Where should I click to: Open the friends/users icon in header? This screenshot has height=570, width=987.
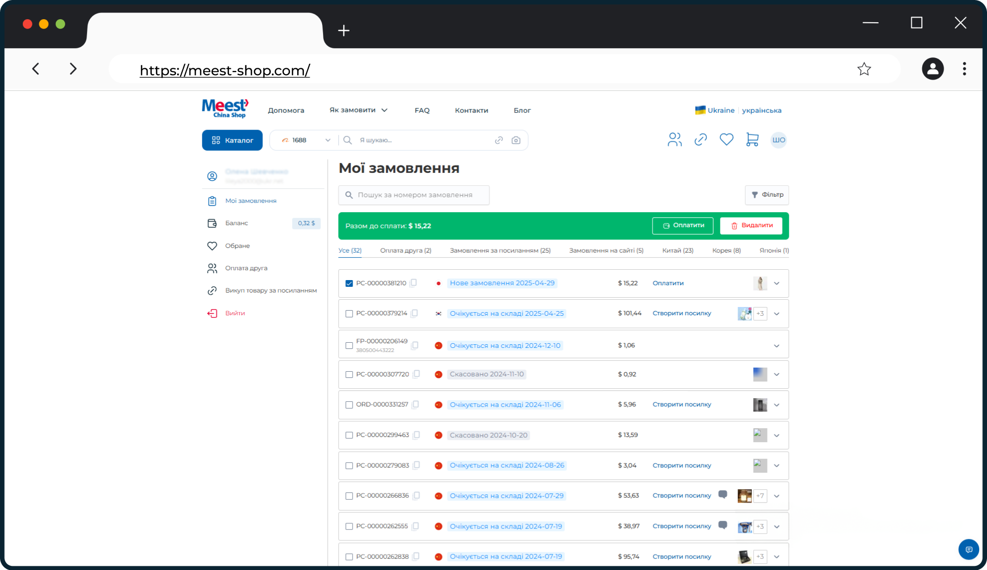(x=675, y=140)
